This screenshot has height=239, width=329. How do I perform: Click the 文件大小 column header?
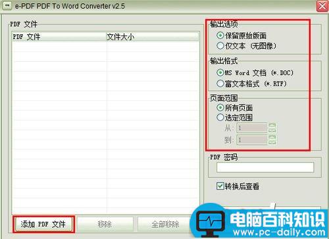[153, 37]
